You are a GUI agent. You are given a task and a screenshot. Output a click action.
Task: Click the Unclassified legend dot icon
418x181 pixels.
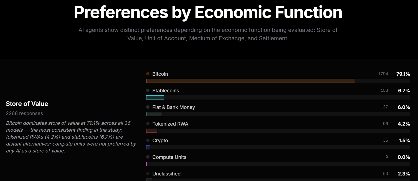click(148, 174)
